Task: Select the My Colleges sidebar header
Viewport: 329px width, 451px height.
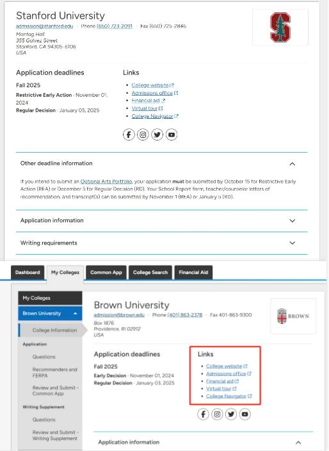Action: point(50,298)
